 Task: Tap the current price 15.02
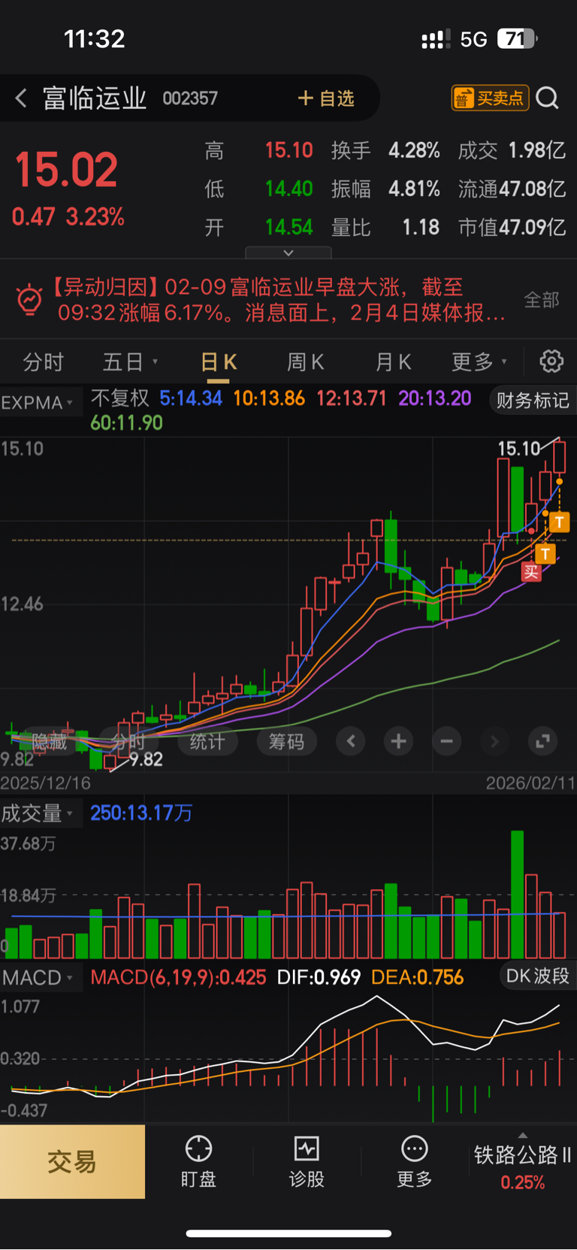pos(66,170)
